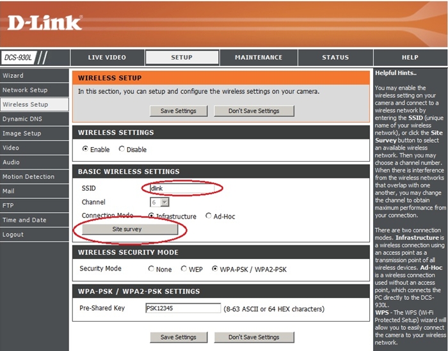Screen dimensions: 448x351
Task: Click the bottom Don't Save Settings button
Action: click(254, 337)
